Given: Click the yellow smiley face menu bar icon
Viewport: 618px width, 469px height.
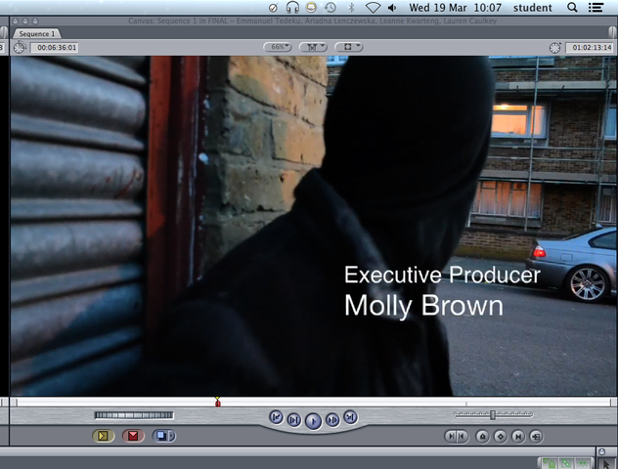Looking at the screenshot, I should tap(311, 7).
